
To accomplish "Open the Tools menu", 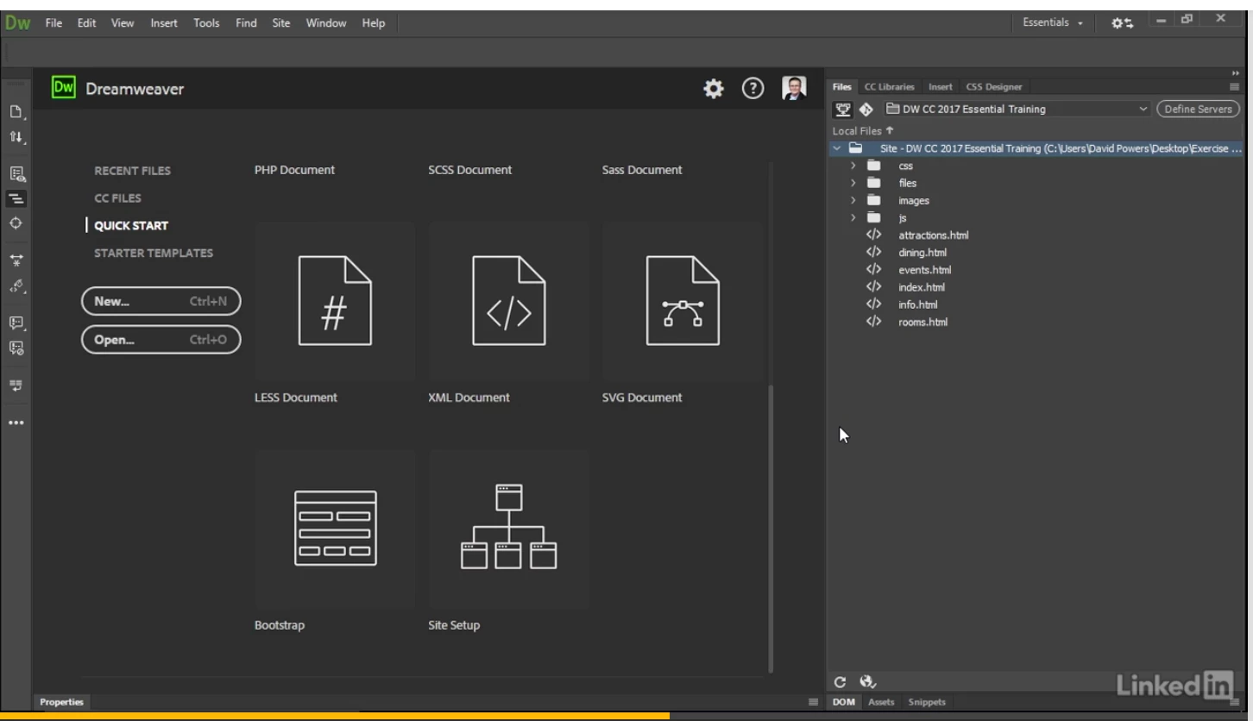I will 206,23.
